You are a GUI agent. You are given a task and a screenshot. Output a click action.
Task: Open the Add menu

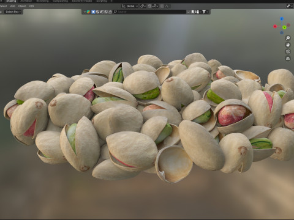coord(13,6)
